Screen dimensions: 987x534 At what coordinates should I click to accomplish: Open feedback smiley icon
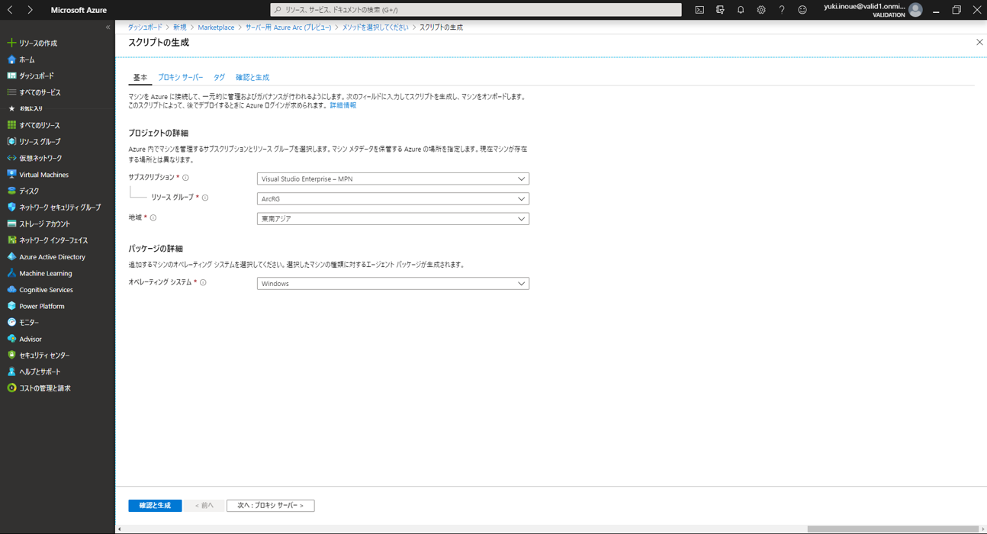pos(802,10)
